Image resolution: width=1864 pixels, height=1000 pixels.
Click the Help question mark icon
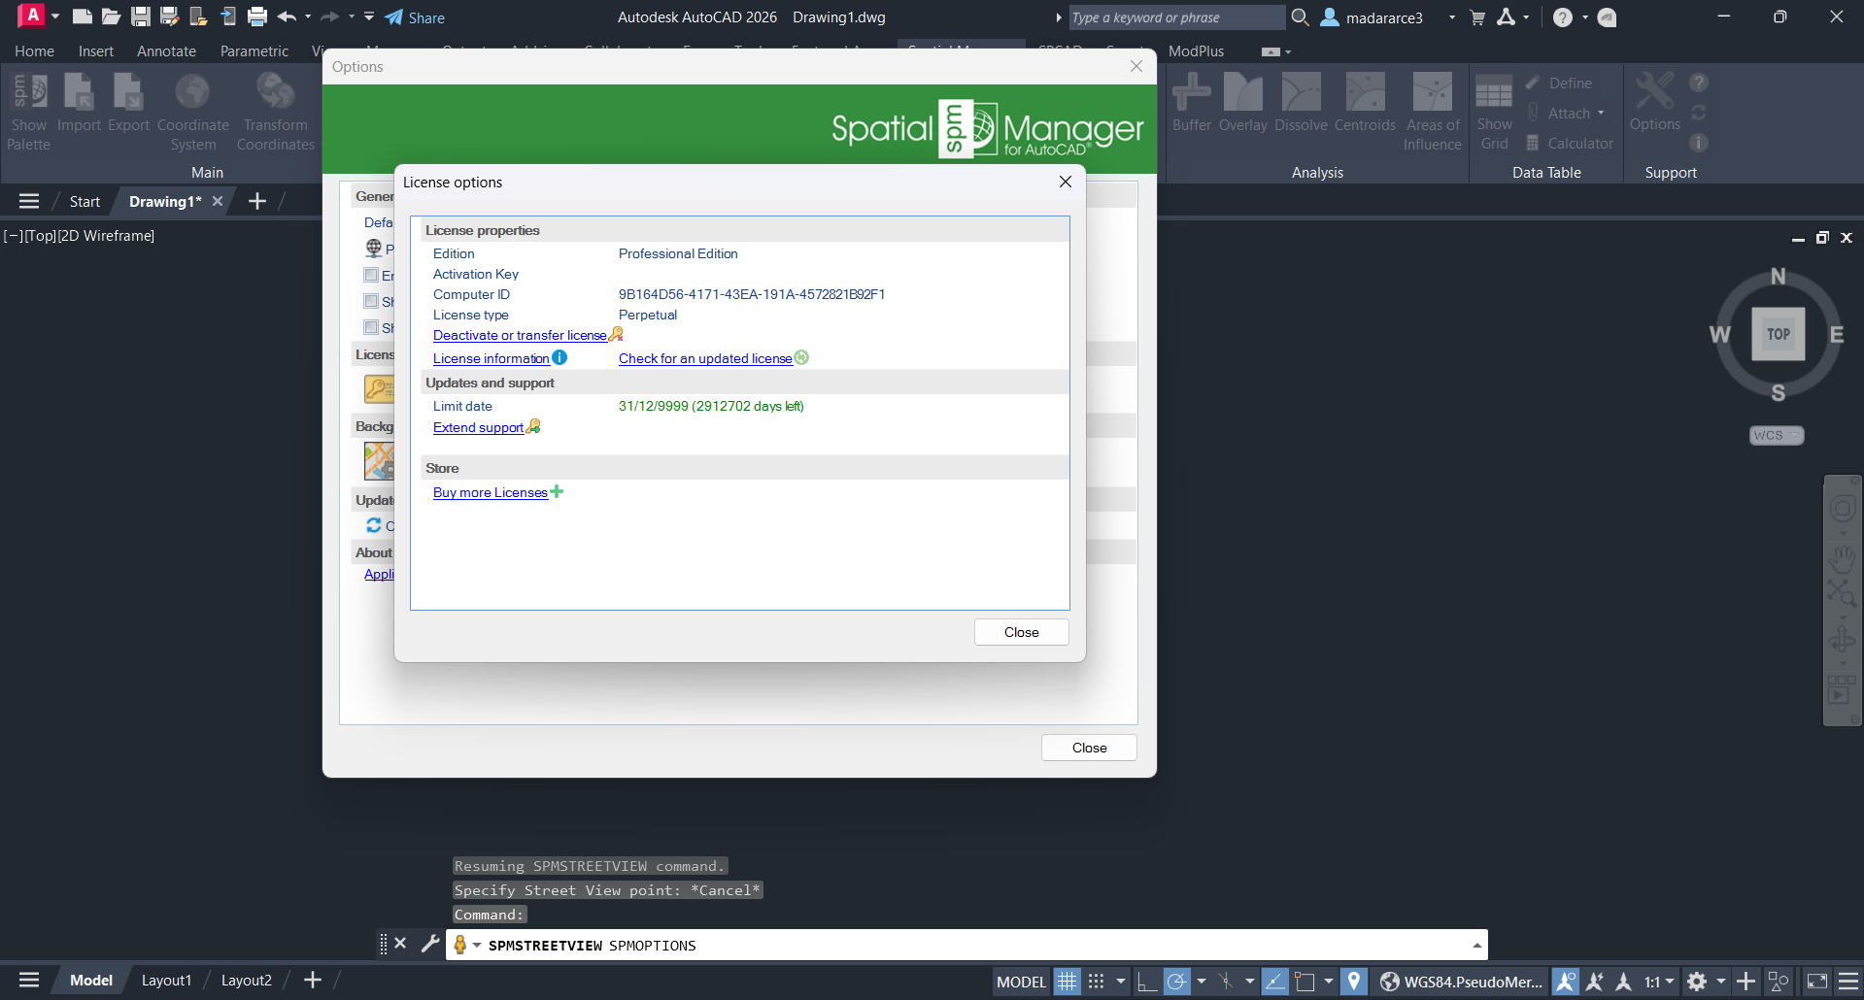(1562, 17)
